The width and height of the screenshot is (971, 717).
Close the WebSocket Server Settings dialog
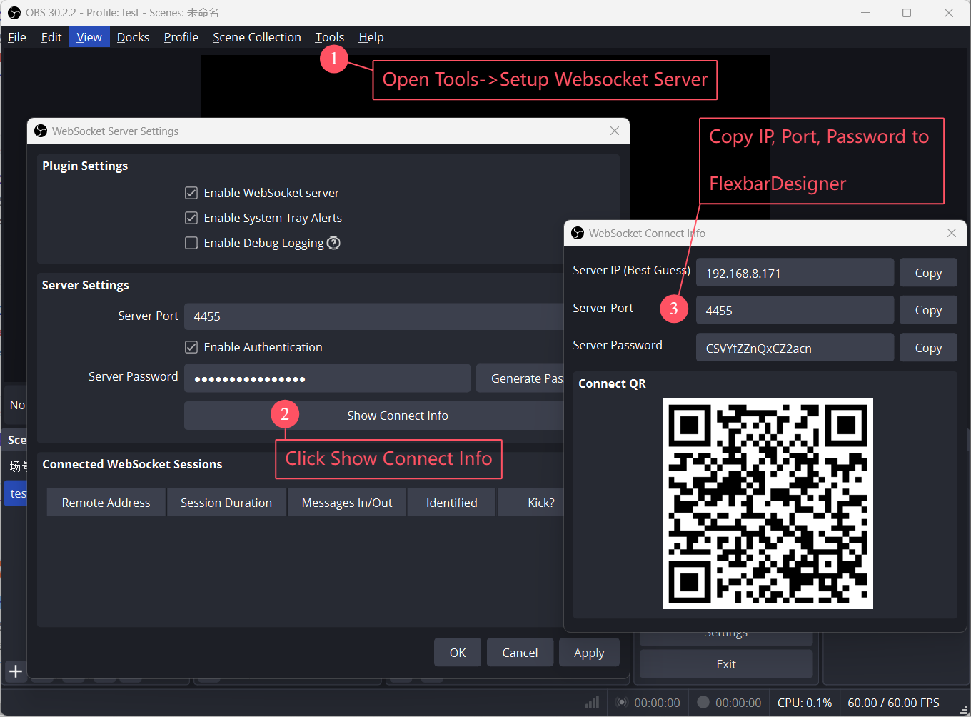615,131
